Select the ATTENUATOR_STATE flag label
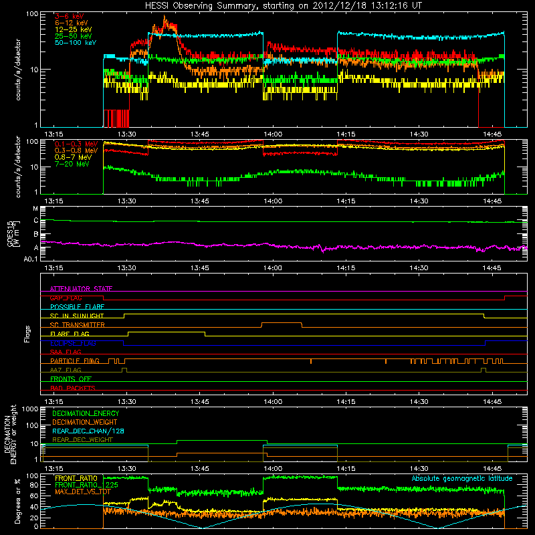The width and height of the screenshot is (535, 535). [81, 289]
